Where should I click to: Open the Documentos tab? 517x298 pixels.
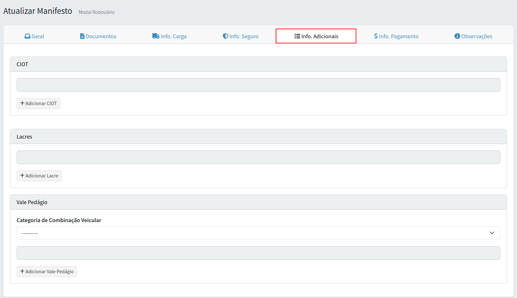[98, 36]
